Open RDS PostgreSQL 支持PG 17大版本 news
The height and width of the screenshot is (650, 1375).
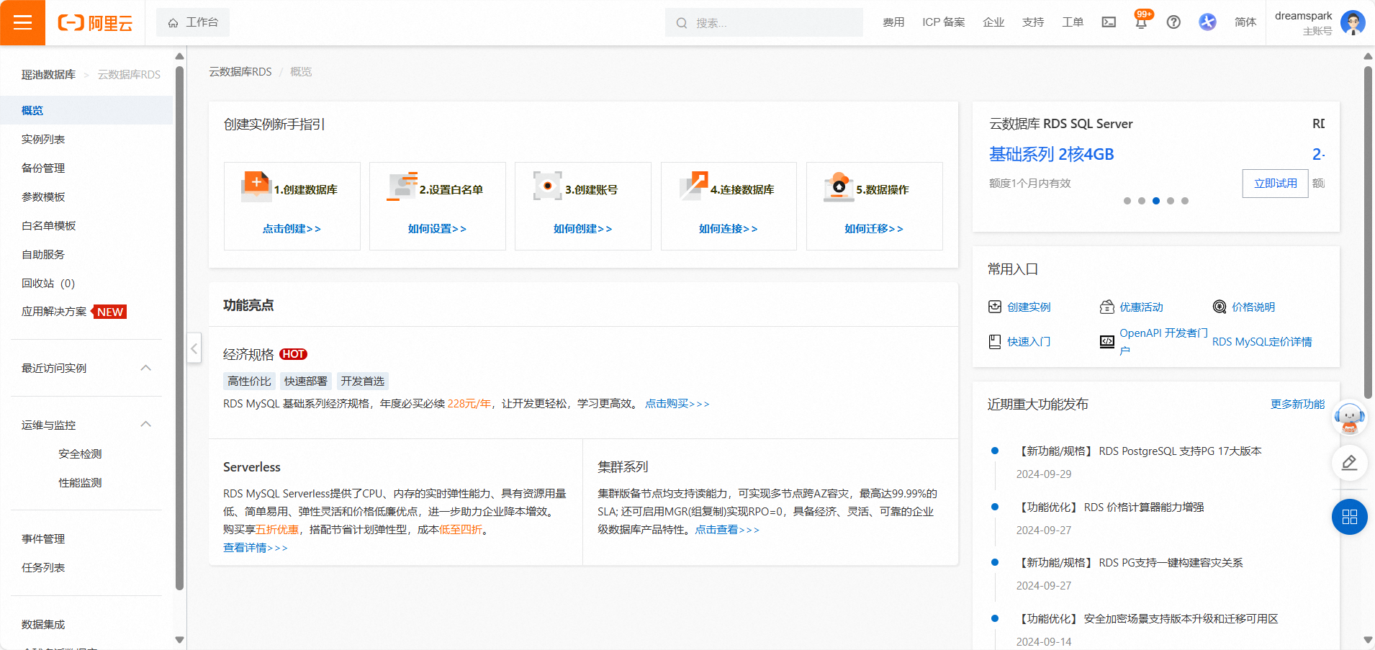click(1138, 451)
